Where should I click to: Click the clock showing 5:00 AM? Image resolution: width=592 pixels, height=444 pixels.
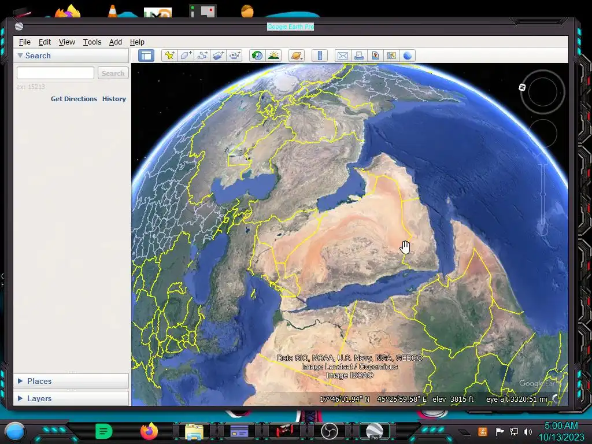561,426
